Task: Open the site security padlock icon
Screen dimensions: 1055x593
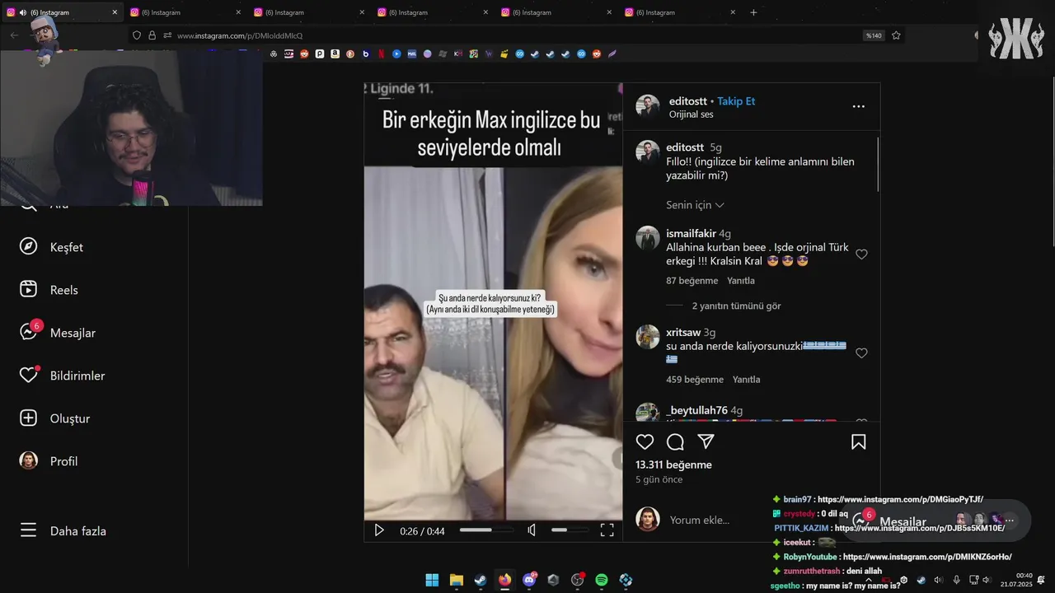Action: (152, 35)
